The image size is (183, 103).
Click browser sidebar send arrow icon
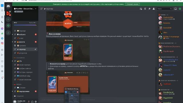[x=2, y=55]
